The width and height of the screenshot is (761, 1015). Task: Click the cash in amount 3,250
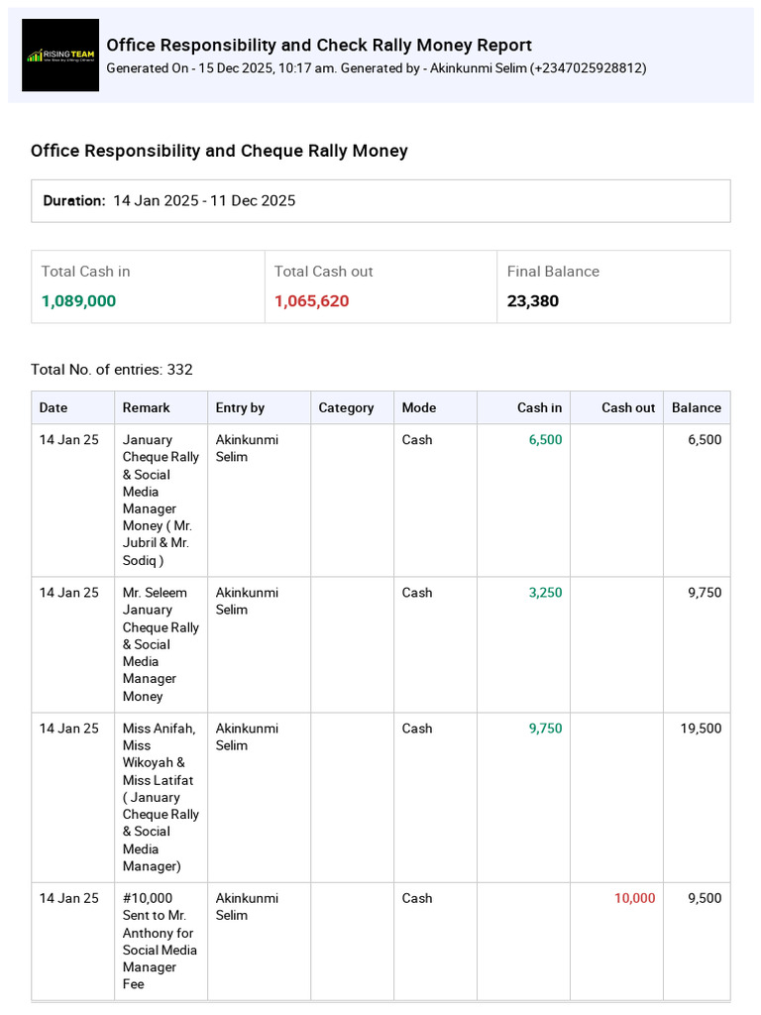[546, 593]
